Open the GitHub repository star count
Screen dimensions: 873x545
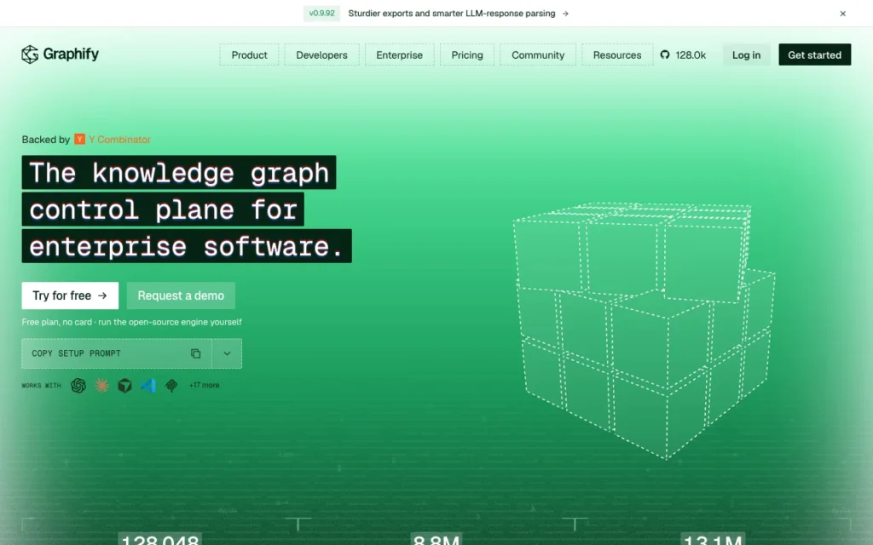(683, 55)
